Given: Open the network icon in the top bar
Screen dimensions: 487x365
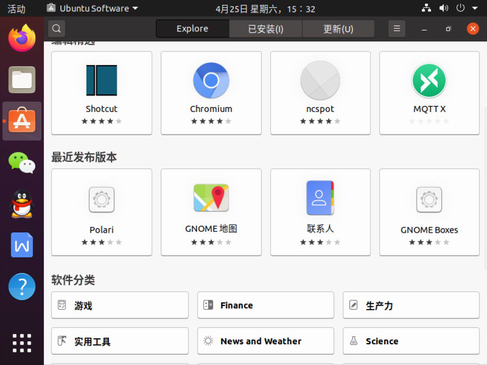Looking at the screenshot, I should [426, 8].
